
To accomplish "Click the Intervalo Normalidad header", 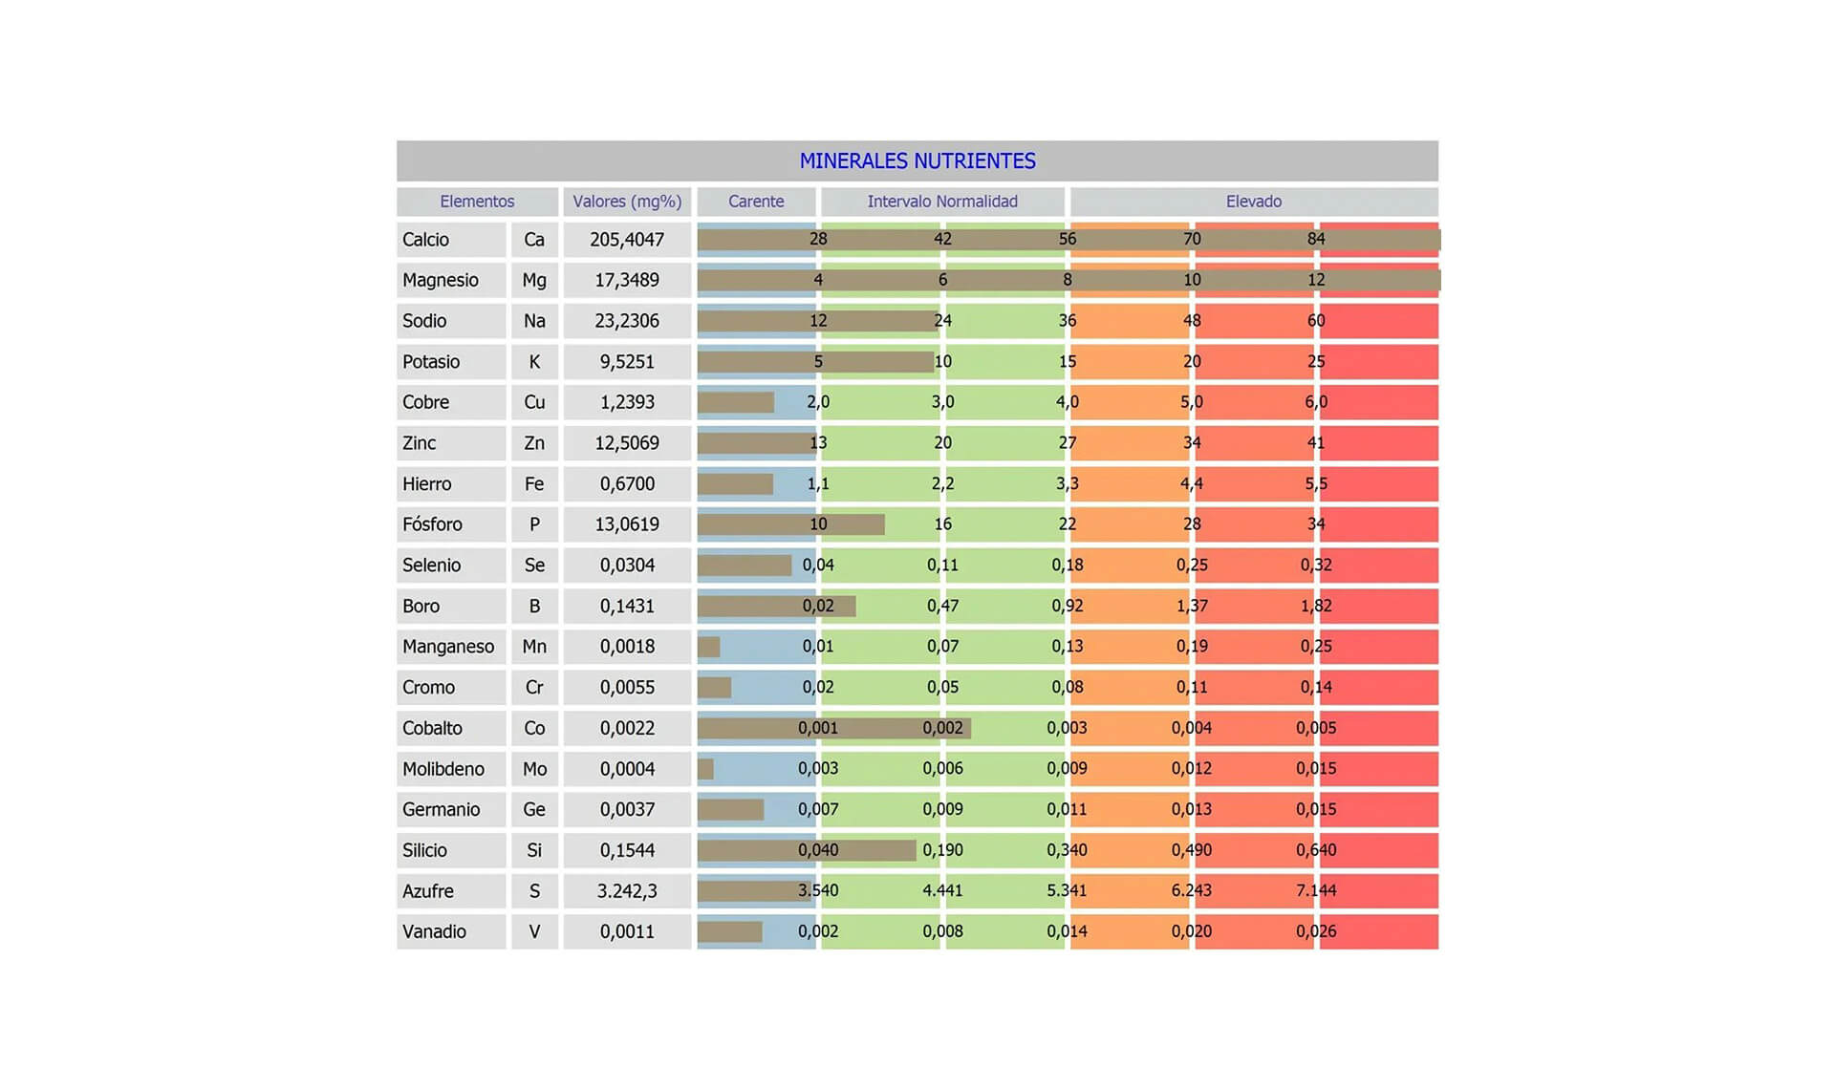I will (942, 202).
